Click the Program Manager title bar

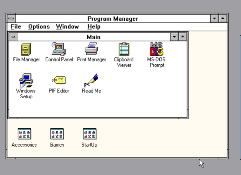click(x=113, y=19)
